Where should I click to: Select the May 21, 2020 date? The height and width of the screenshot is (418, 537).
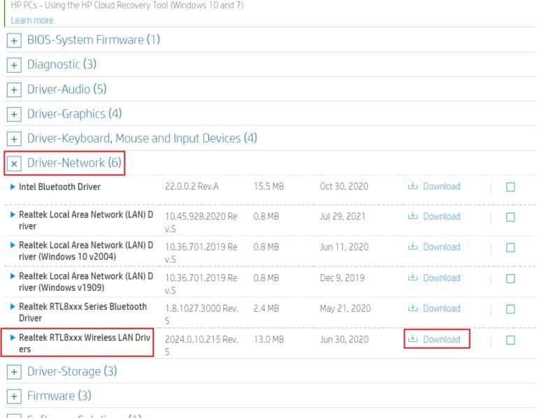(x=345, y=308)
